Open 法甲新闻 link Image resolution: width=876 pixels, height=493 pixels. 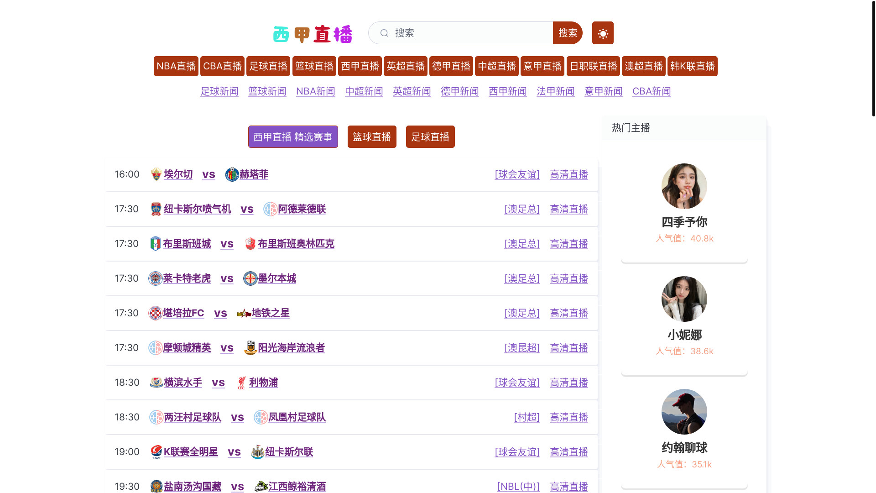click(x=556, y=91)
